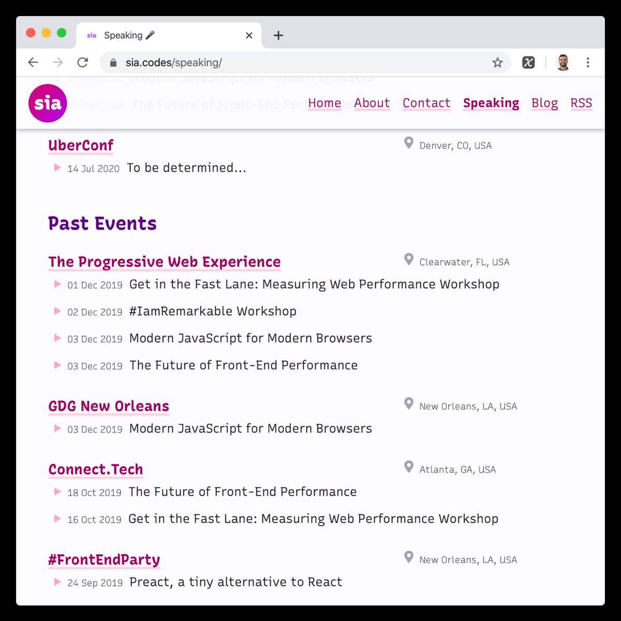Click the Clearwater, FL, USA location text

(x=464, y=262)
